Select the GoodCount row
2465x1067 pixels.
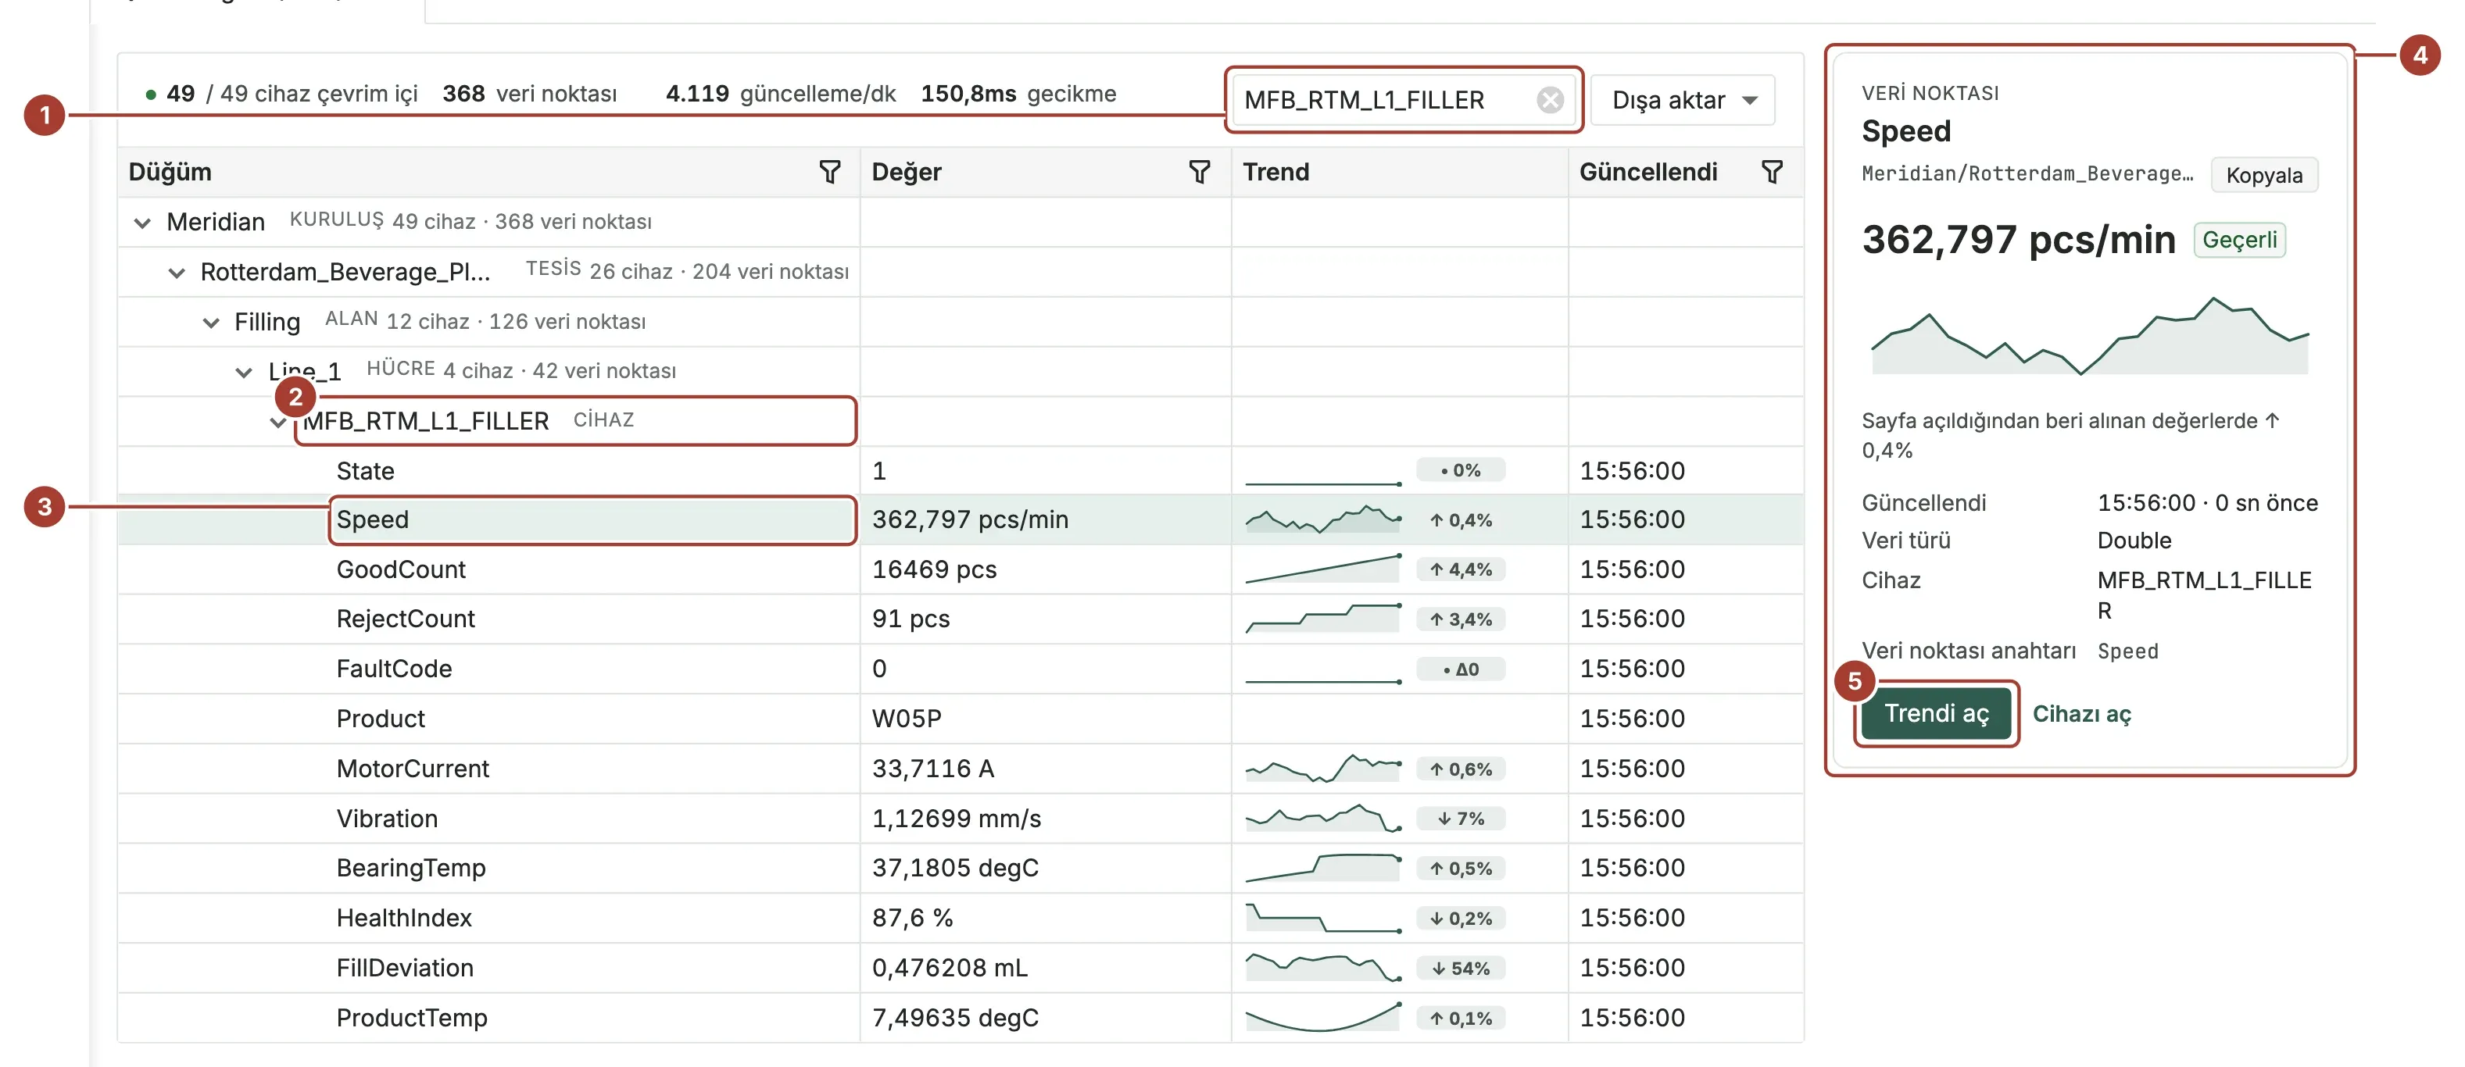click(x=960, y=569)
